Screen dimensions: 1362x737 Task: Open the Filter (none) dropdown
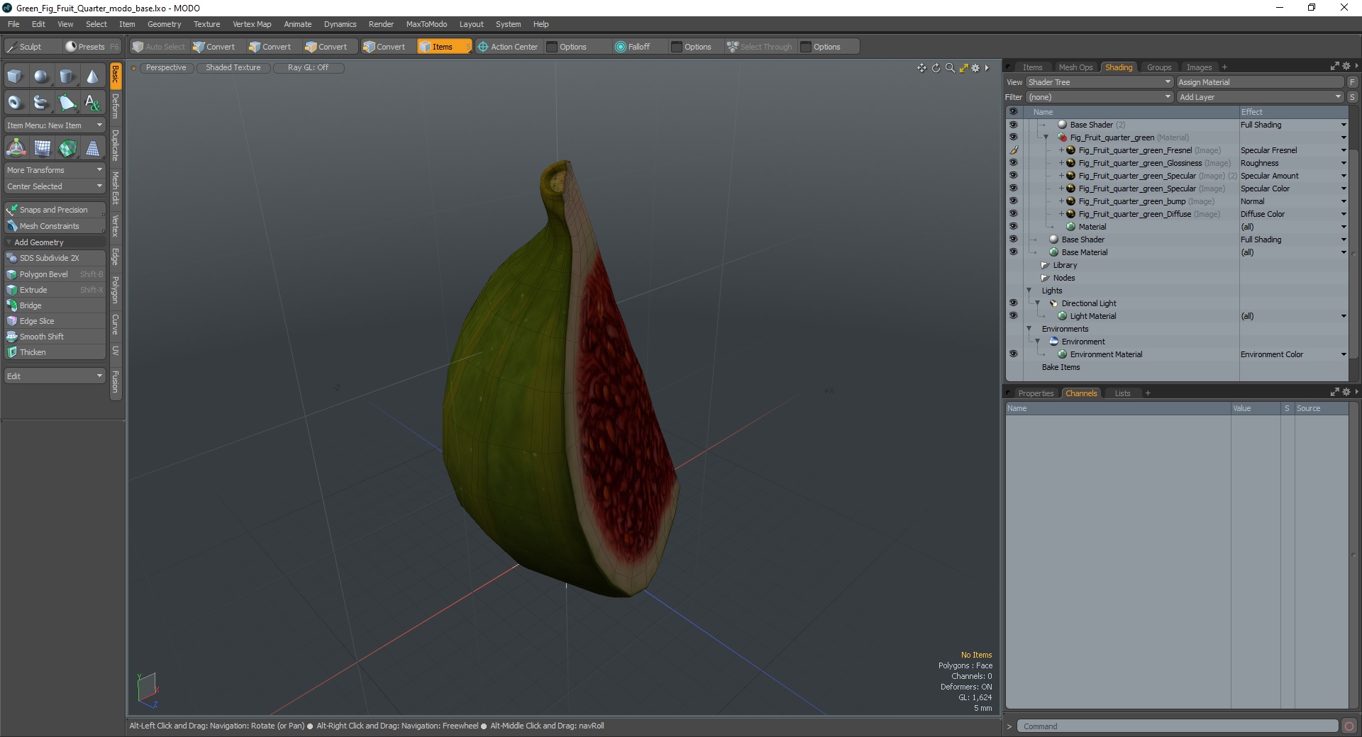point(1099,97)
